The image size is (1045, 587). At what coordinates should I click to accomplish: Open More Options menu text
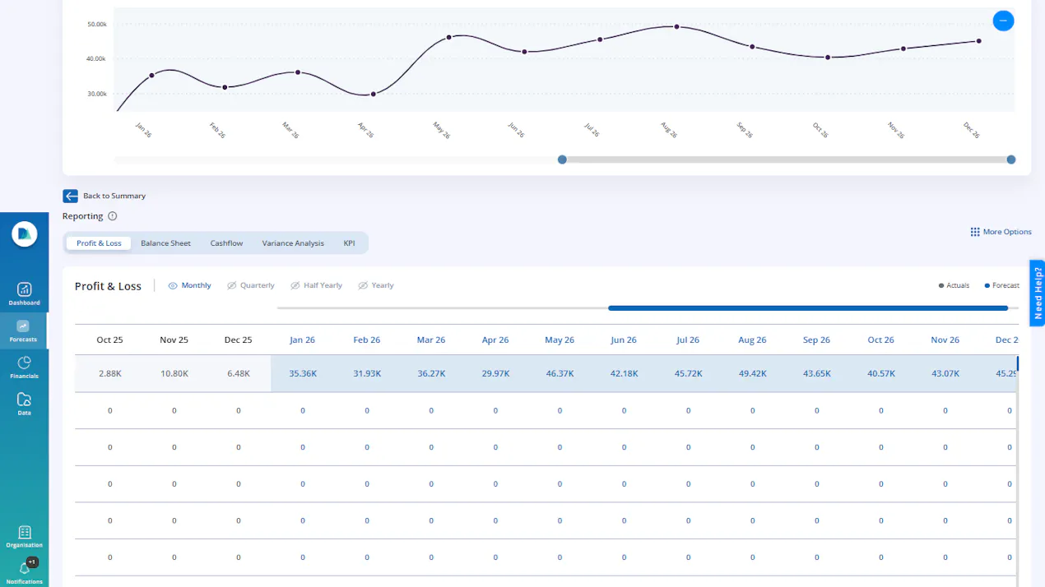pos(1007,232)
